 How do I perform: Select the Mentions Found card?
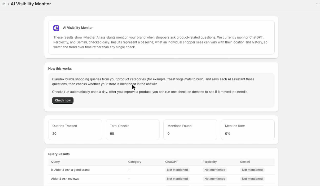point(190,130)
